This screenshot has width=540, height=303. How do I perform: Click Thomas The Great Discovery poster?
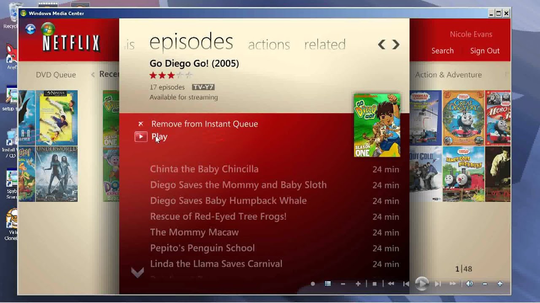463,118
